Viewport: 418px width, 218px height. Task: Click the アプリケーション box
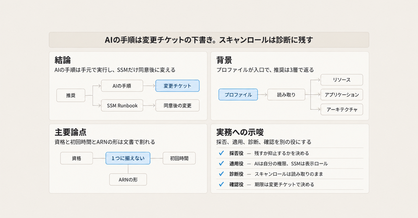(x=342, y=95)
